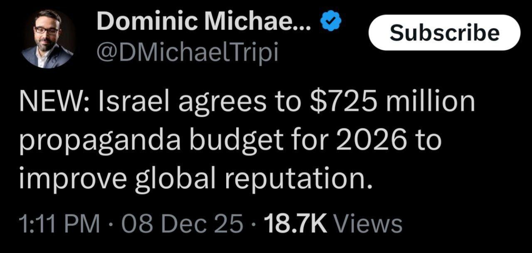
Task: Click the verified blue checkmark badge
Action: (330, 21)
